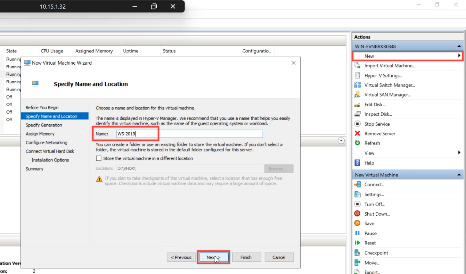Click the Checkpoint icon

point(357,253)
